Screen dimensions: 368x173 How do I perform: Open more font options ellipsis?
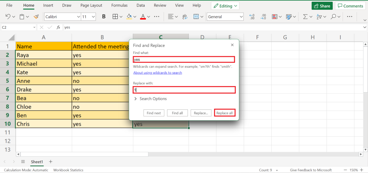[x=156, y=17]
